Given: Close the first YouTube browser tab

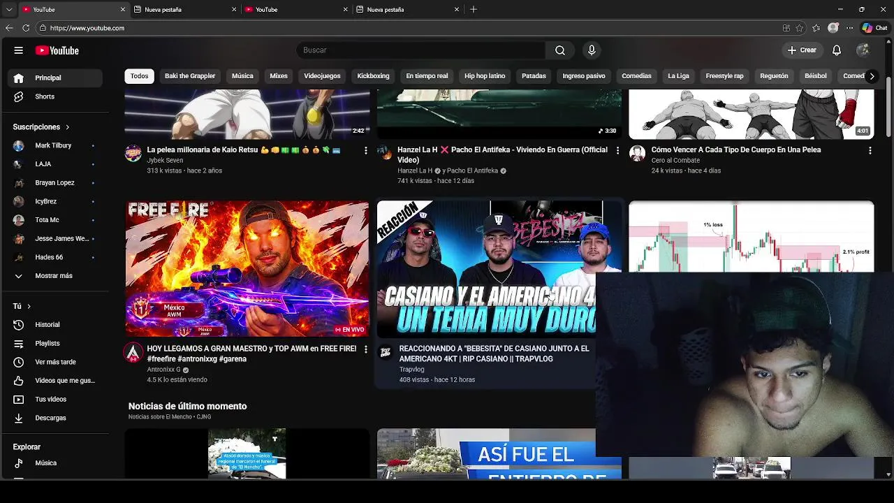Looking at the screenshot, I should [x=123, y=9].
